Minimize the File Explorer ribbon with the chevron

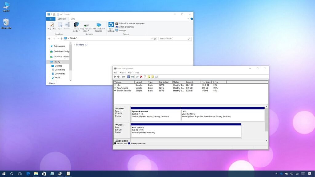[x=188, y=19]
